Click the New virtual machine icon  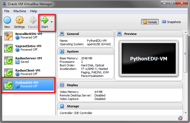click(x=7, y=20)
